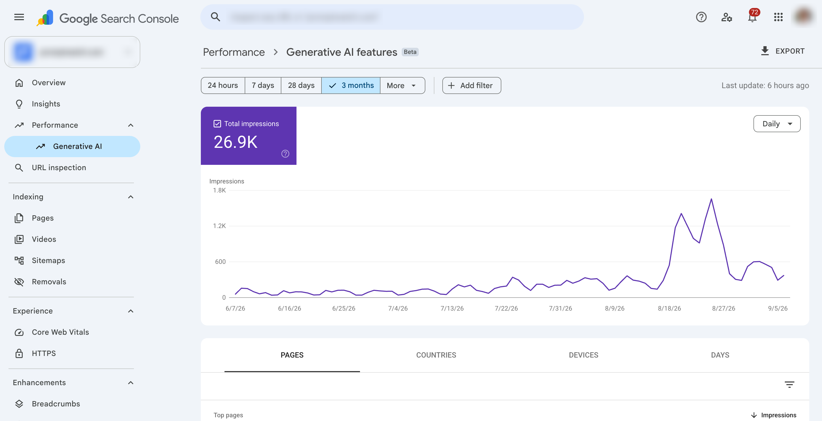Open the hamburger main menu
Screen dimensions: 822x421
point(19,17)
